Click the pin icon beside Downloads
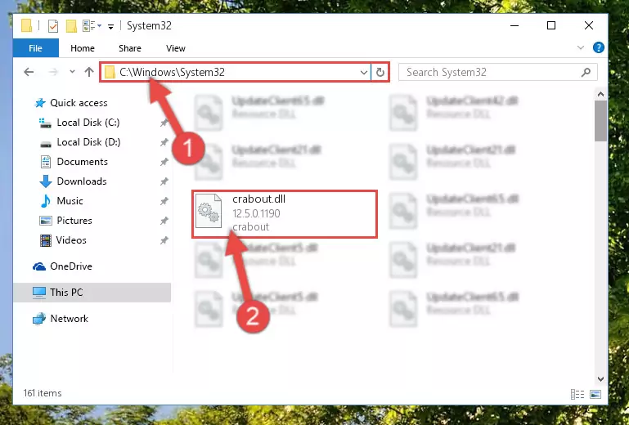 pyautogui.click(x=164, y=181)
